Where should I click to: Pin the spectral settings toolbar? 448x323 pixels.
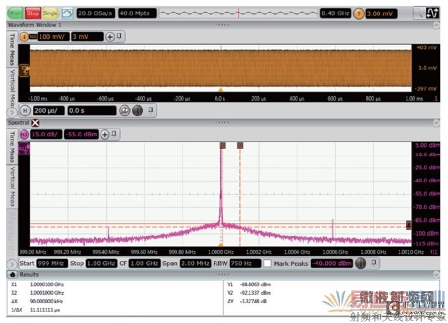374,262
